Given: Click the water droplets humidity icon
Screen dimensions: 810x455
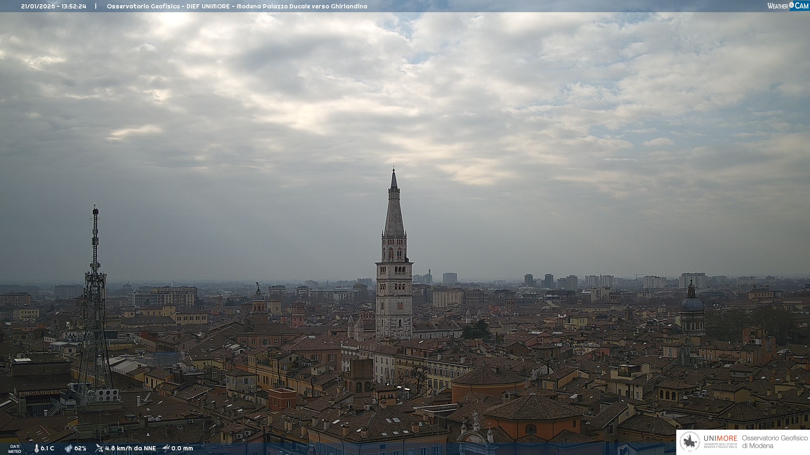Looking at the screenshot, I should 68,449.
